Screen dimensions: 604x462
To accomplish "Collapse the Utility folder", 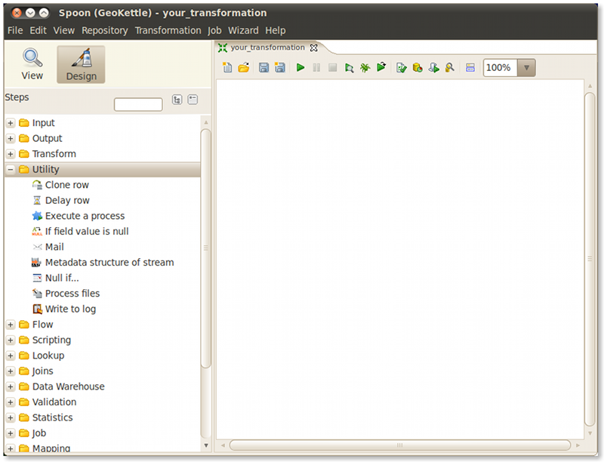I will [11, 169].
